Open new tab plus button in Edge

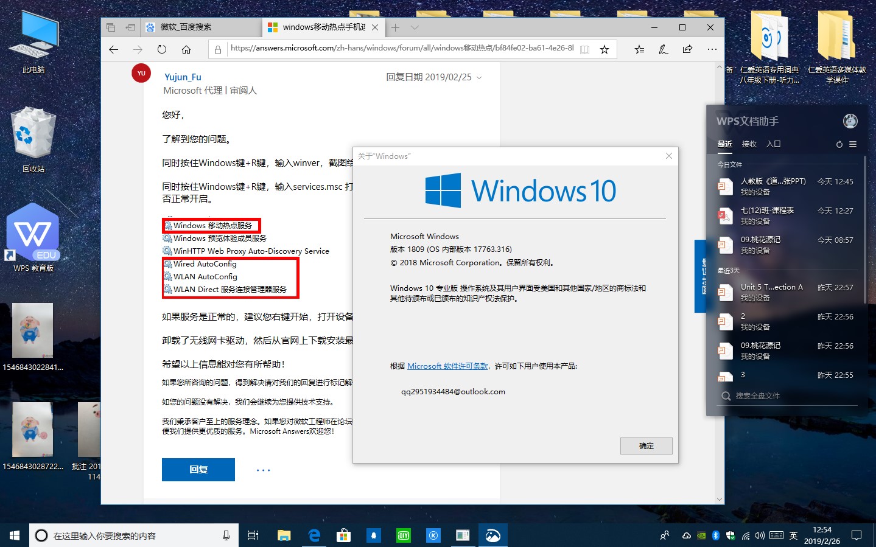click(396, 27)
